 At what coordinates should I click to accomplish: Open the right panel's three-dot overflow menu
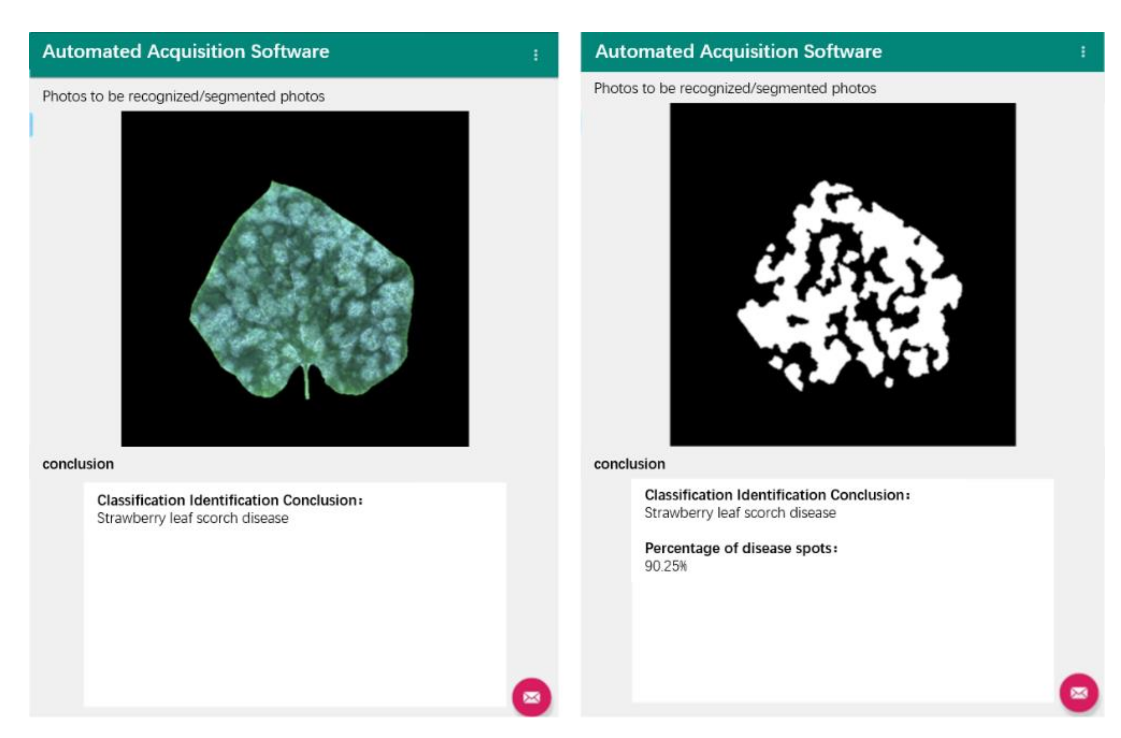pos(1083,51)
